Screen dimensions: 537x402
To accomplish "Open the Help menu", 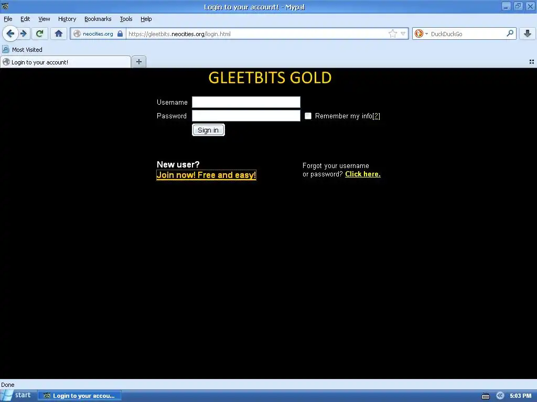I will coord(146,19).
